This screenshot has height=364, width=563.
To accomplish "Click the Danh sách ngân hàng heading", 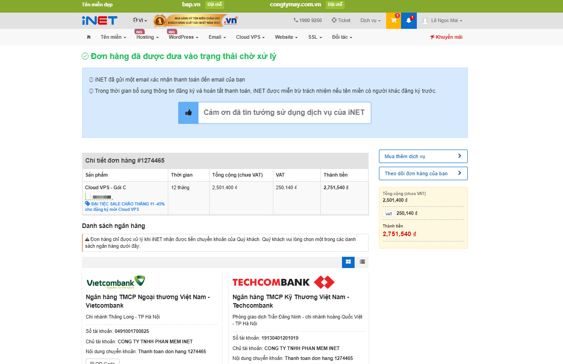I will click(114, 226).
